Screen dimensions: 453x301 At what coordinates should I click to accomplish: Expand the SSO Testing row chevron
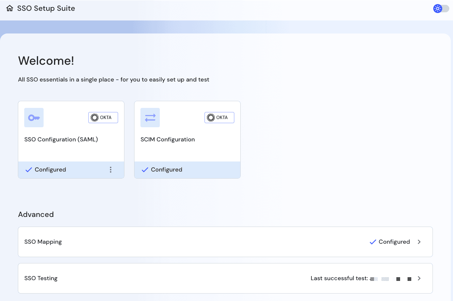[x=419, y=278]
